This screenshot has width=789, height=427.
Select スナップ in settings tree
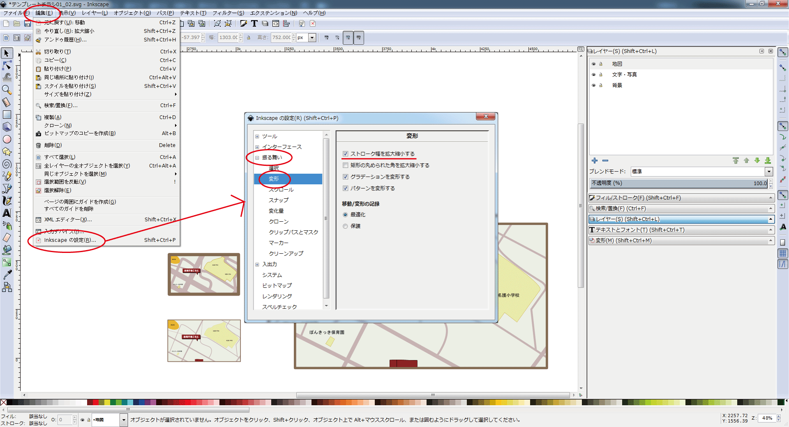pos(279,200)
